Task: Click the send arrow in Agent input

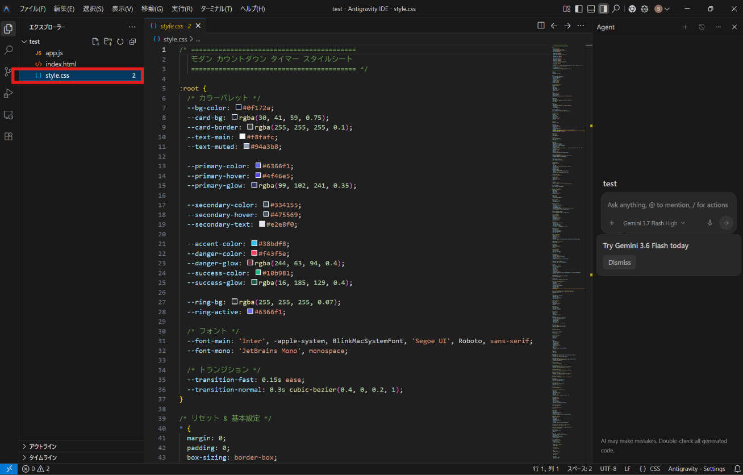Action: [x=726, y=223]
